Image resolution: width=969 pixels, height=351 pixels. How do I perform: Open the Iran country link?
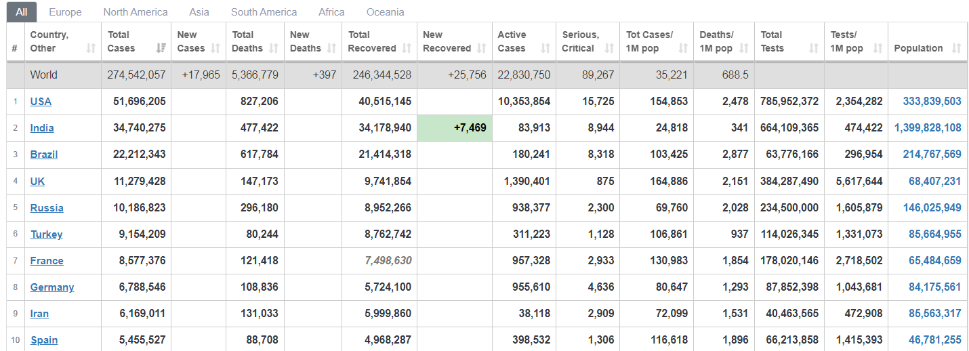(39, 313)
